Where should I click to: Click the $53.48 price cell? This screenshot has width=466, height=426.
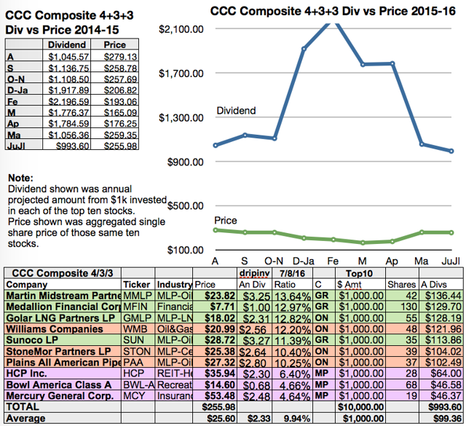pyautogui.click(x=215, y=395)
